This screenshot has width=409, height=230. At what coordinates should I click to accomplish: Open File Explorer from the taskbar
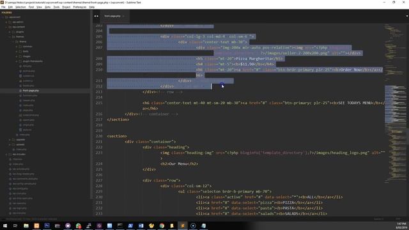point(26,226)
